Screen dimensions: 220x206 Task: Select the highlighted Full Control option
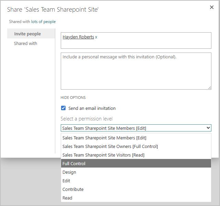[x=74, y=164]
